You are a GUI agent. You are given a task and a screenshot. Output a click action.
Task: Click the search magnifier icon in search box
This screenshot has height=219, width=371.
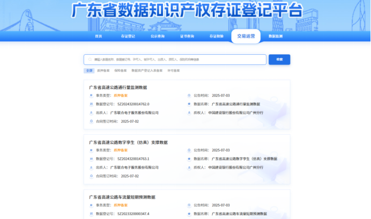click(89, 60)
